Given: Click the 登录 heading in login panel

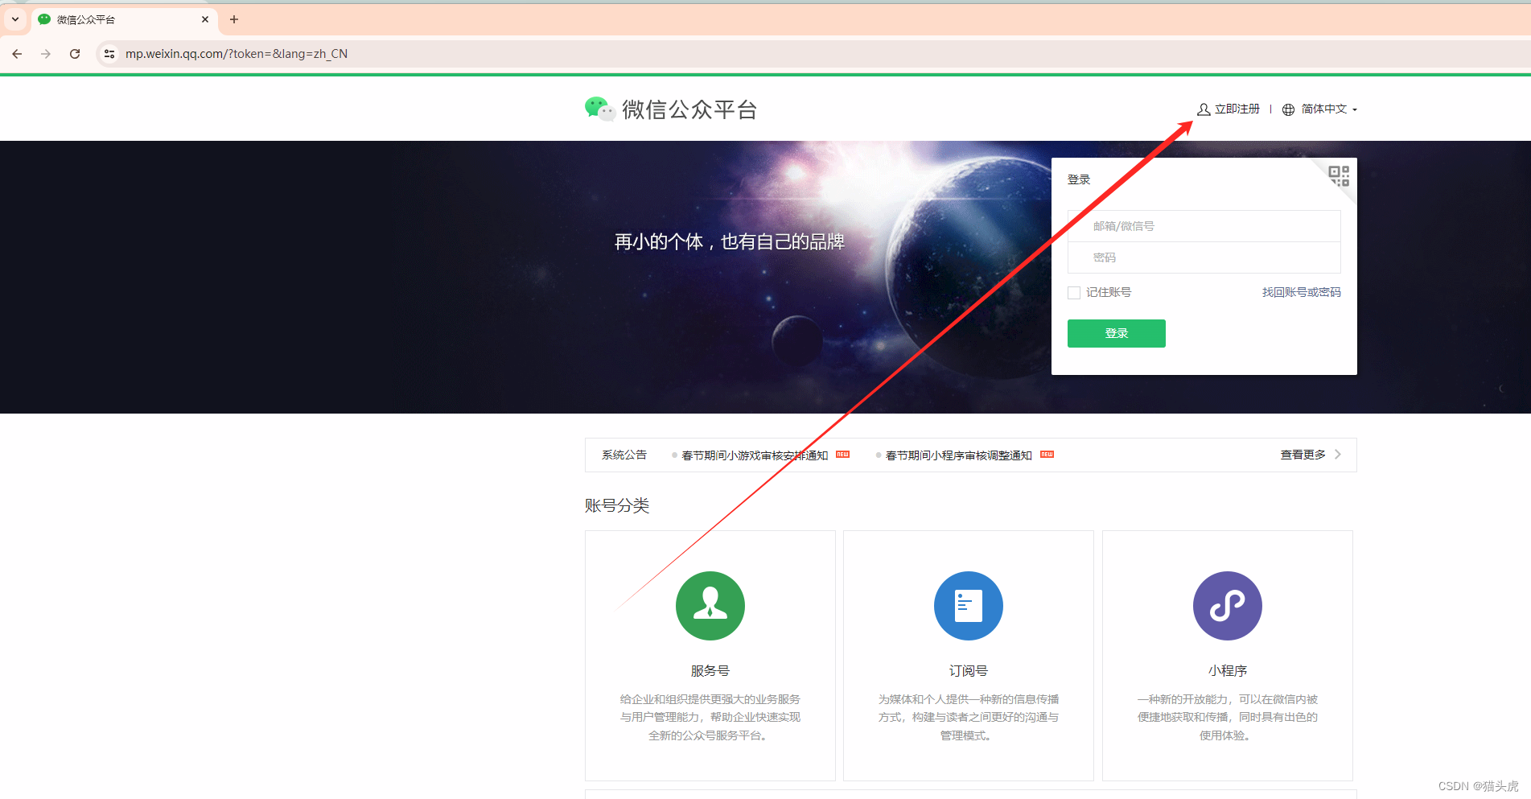Looking at the screenshot, I should (1079, 179).
